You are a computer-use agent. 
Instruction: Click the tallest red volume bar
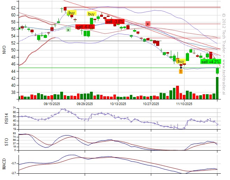[x=177, y=92]
